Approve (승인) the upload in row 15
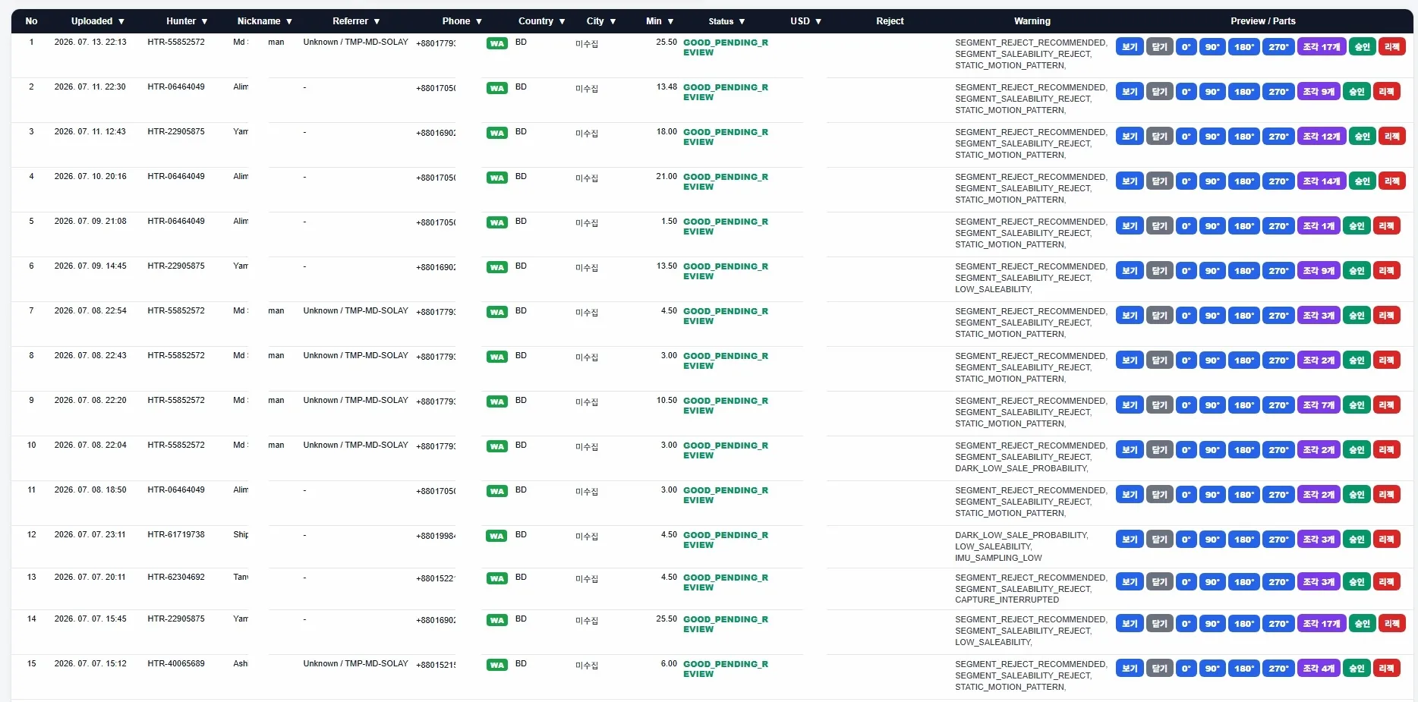Viewport: 1418px width, 702px height. click(1357, 669)
